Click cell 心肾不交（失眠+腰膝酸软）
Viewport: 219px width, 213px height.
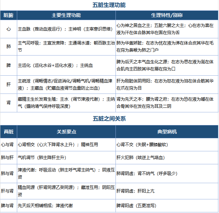[x=167, y=145]
